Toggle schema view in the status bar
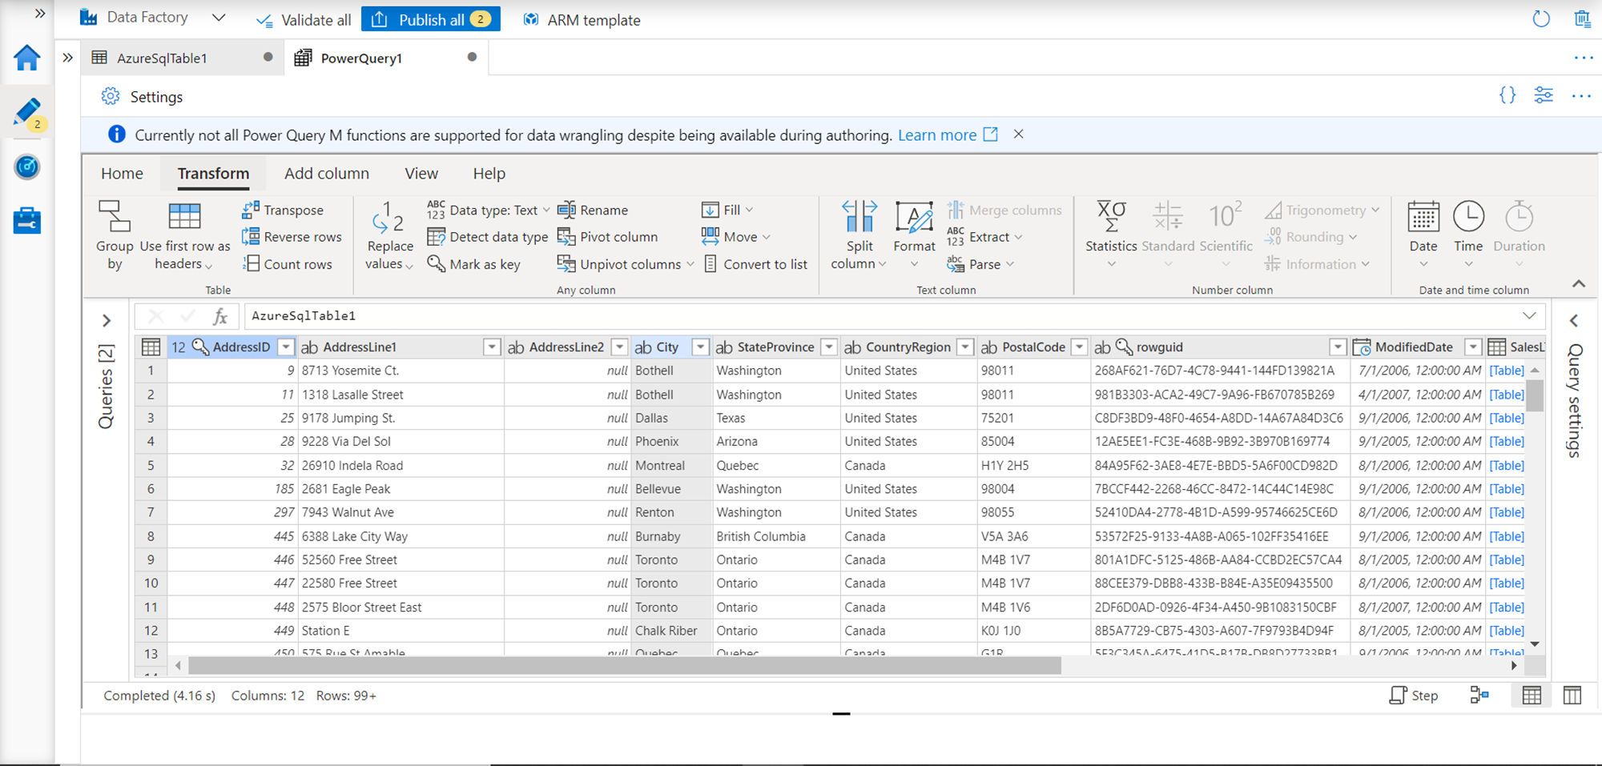Image resolution: width=1602 pixels, height=766 pixels. (x=1572, y=696)
